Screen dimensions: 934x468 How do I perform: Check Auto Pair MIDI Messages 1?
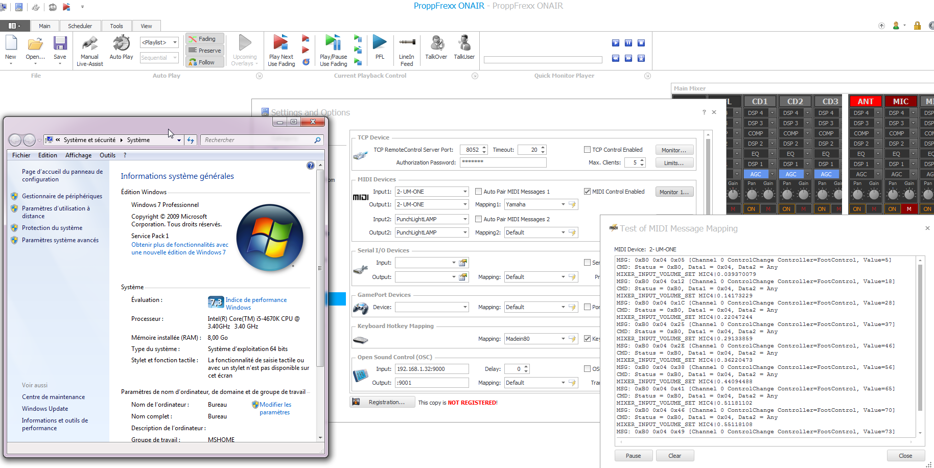[478, 192]
